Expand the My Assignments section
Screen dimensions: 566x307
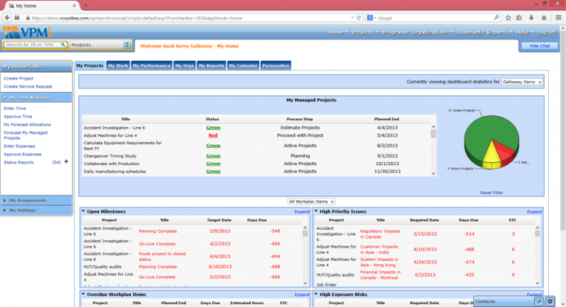[x=36, y=200]
